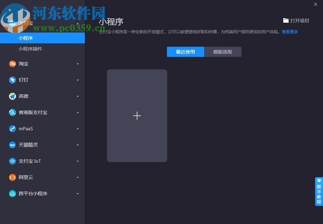The height and width of the screenshot is (224, 323).
Task: Click the Alibaba Cloud orange icon
Action: tap(12, 177)
